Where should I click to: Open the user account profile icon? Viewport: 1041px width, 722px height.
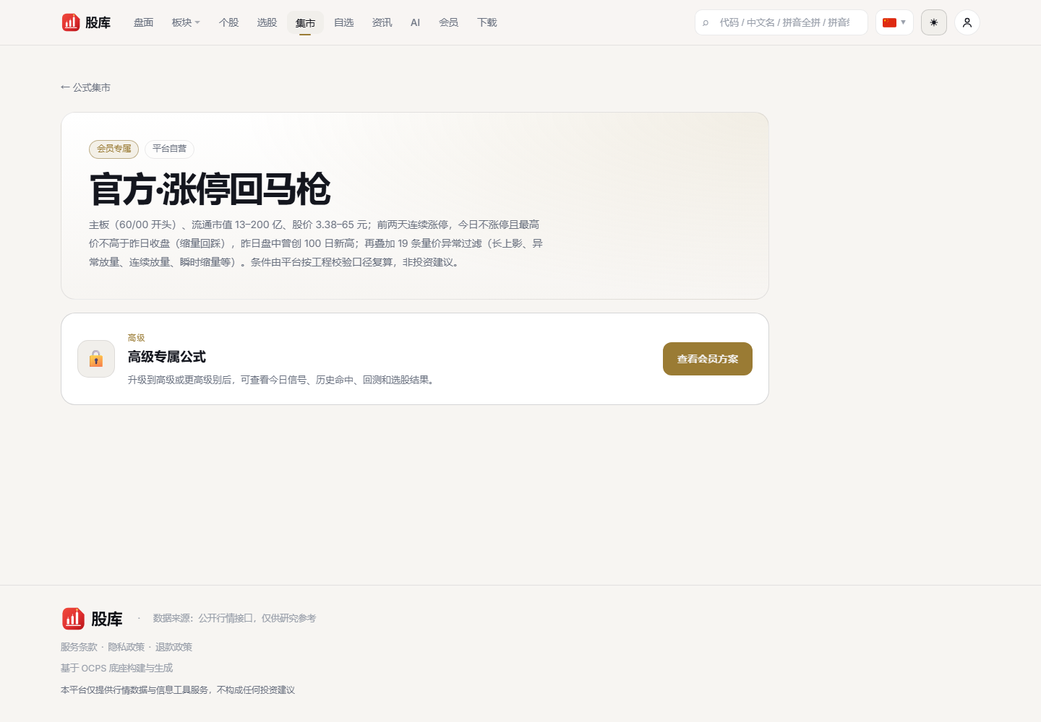pyautogui.click(x=967, y=22)
